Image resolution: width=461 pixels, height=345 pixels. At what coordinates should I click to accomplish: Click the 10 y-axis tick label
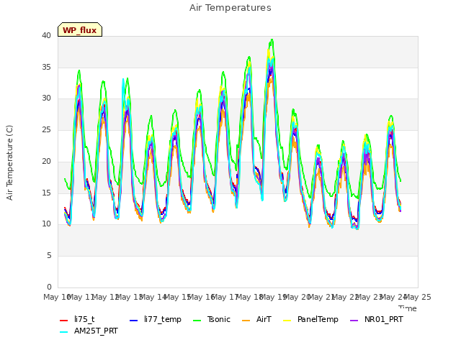(x=46, y=224)
